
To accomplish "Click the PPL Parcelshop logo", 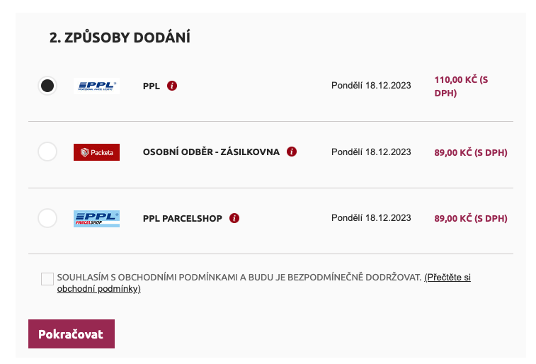I will coord(96,219).
